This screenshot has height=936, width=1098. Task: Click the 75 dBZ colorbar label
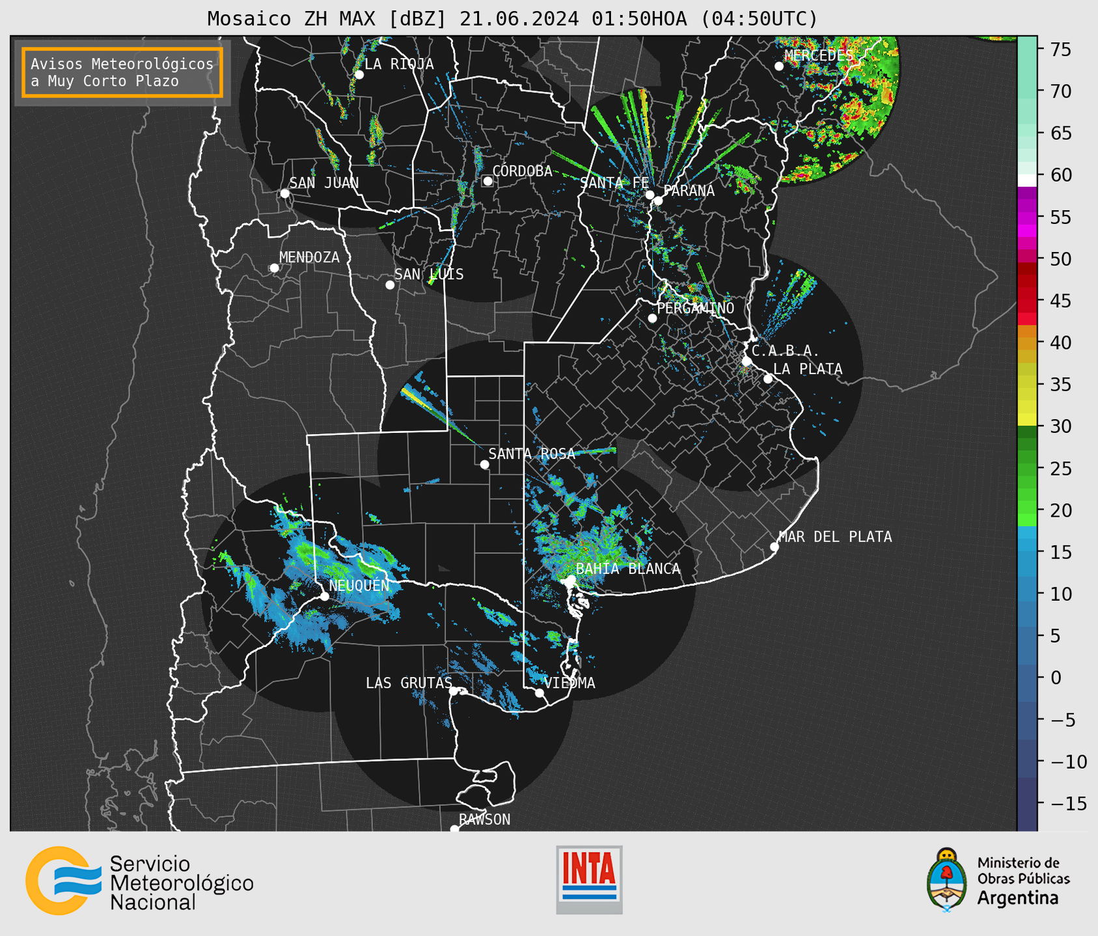coord(1060,49)
